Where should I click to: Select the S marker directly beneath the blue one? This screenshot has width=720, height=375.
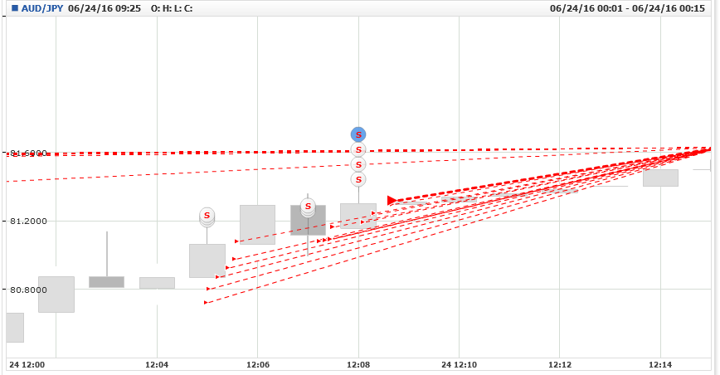pyautogui.click(x=358, y=149)
